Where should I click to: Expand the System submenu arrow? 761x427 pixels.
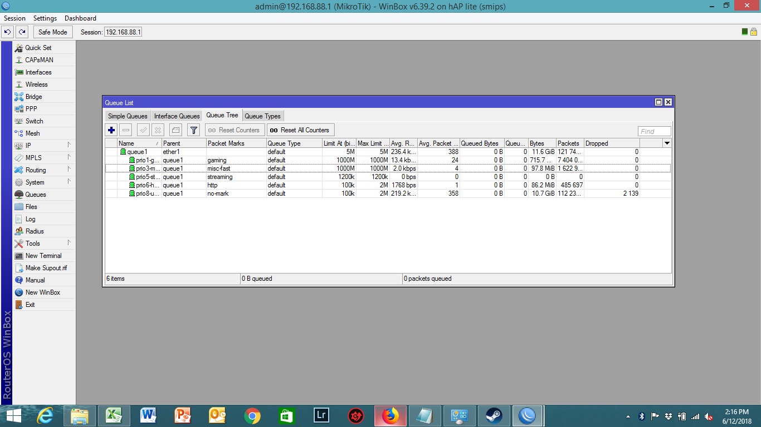[x=69, y=182]
